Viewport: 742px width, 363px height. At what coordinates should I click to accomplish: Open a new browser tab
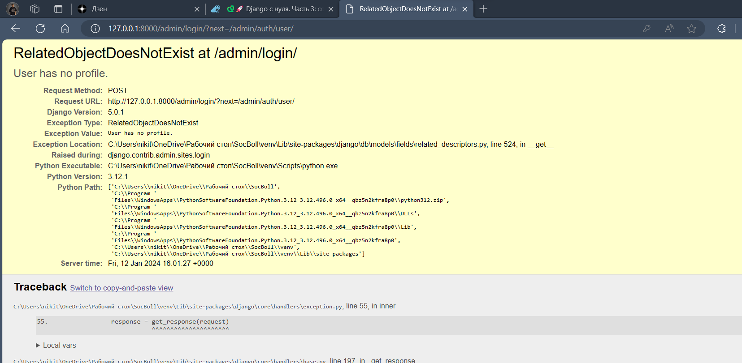(483, 9)
